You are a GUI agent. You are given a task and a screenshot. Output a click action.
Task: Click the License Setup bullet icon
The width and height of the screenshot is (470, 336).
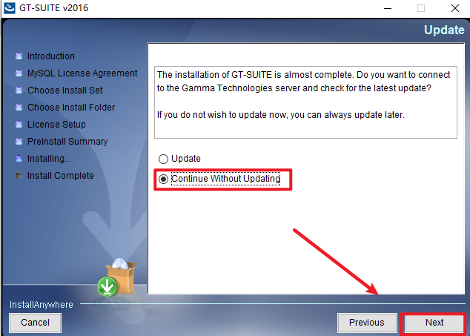[19, 124]
